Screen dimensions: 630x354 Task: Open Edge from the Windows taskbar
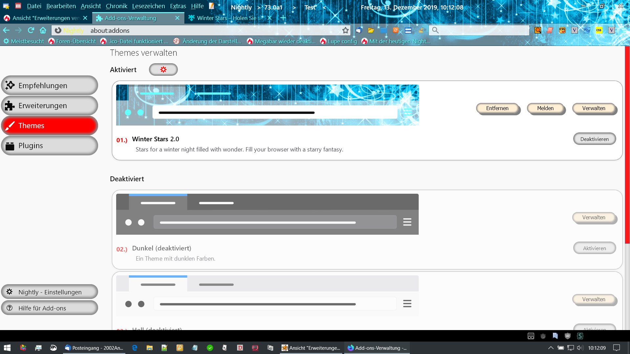tap(135, 348)
